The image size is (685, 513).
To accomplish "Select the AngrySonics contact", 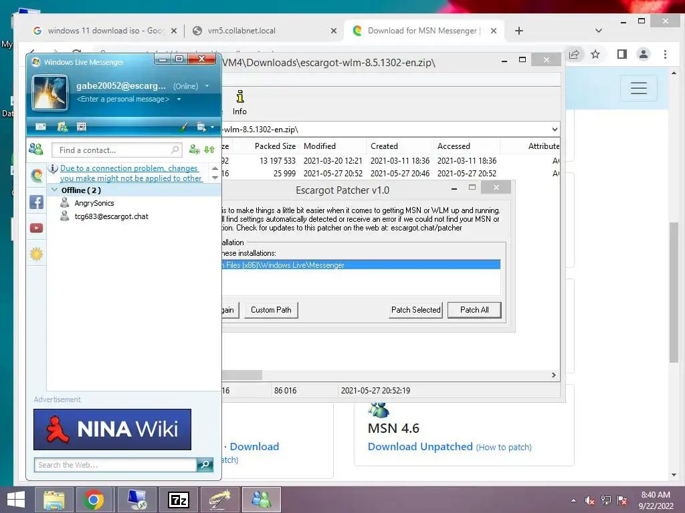I will pyautogui.click(x=94, y=203).
